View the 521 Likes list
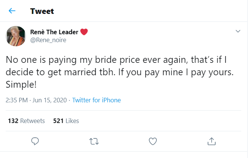The width and height of the screenshot is (248, 158). click(x=66, y=121)
